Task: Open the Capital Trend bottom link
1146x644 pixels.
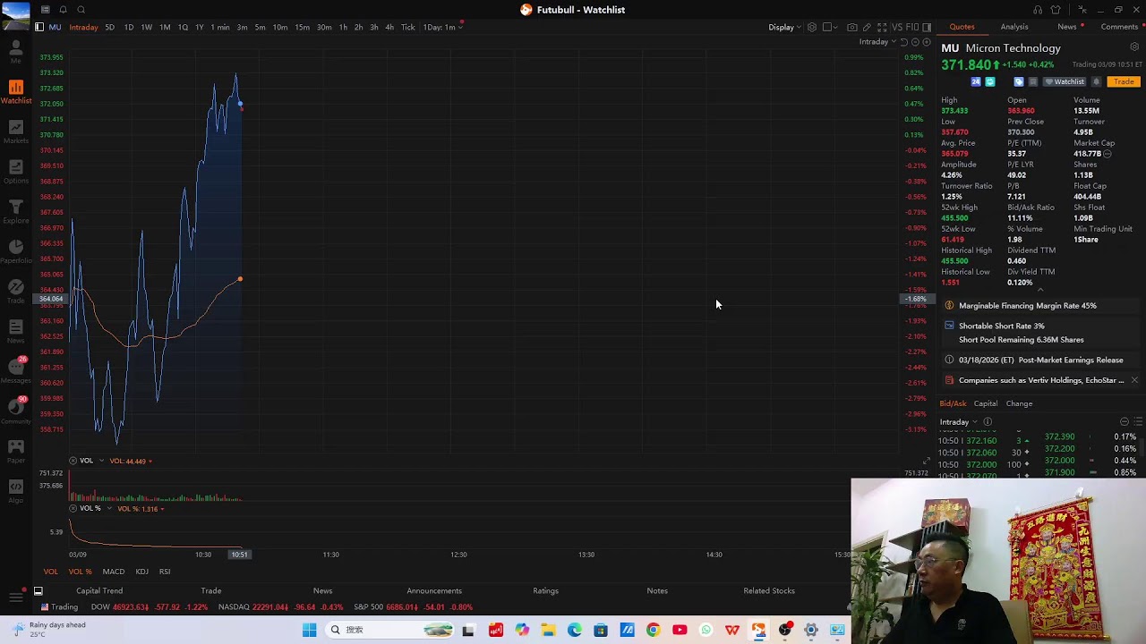Action: click(x=99, y=591)
